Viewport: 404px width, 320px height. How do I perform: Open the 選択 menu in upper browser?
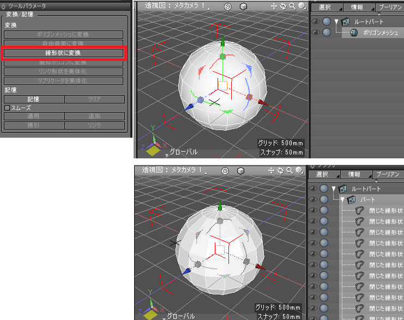click(x=327, y=7)
